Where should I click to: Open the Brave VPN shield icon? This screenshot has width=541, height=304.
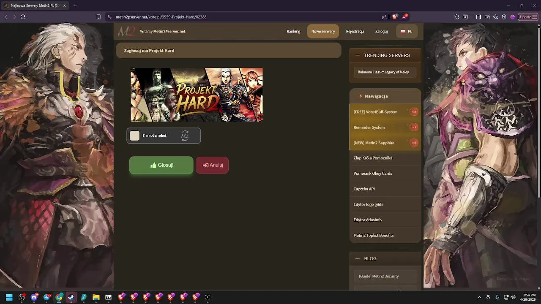504,17
